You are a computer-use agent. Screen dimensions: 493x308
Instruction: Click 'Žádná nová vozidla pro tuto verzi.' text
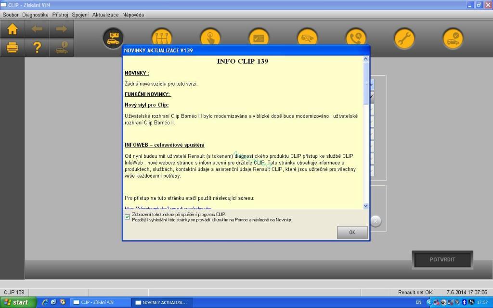click(x=161, y=84)
